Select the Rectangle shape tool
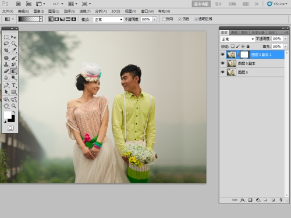This screenshot has height=218, width=291. [x=13, y=92]
